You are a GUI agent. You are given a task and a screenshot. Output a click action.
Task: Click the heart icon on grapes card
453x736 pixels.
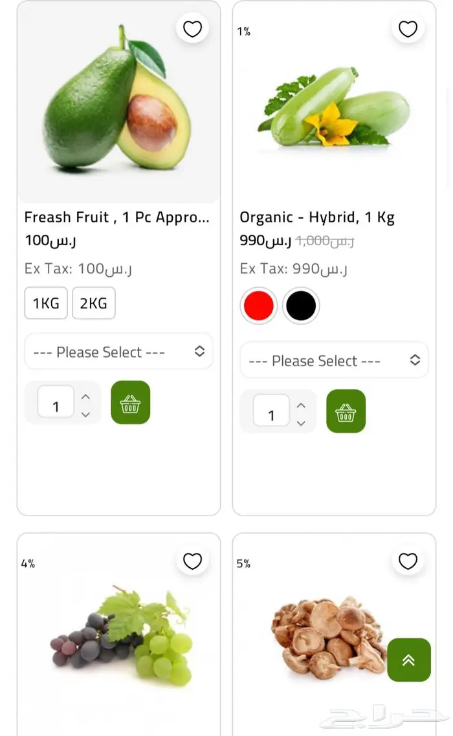(x=192, y=561)
